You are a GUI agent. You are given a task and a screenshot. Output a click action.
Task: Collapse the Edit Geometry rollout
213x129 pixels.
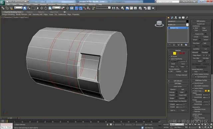pos(201,21)
